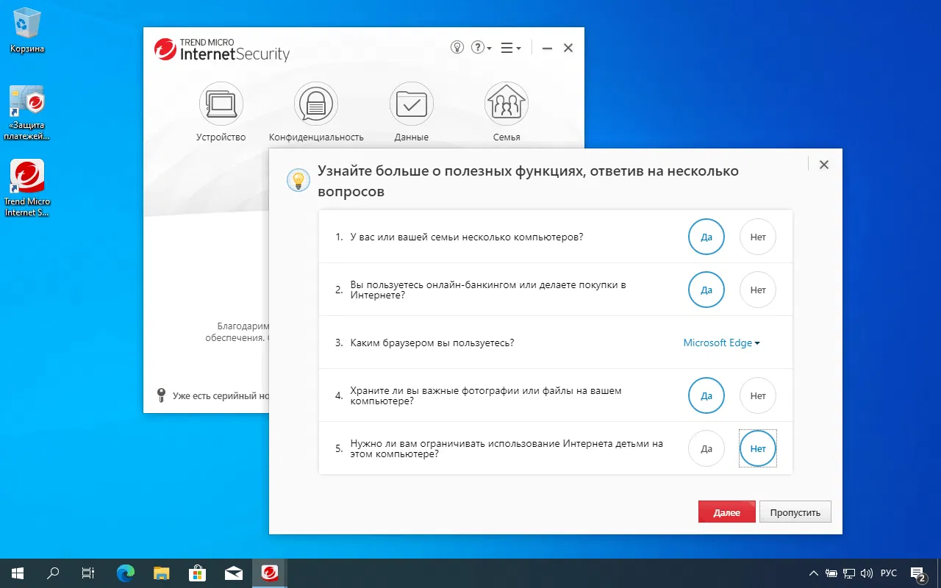
Task: Click the lightbulb tips icon in main window
Action: pos(457,48)
